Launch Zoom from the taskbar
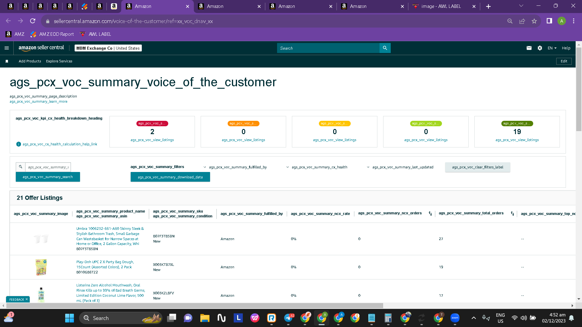Viewport: 582px width, 327px height. 455,318
